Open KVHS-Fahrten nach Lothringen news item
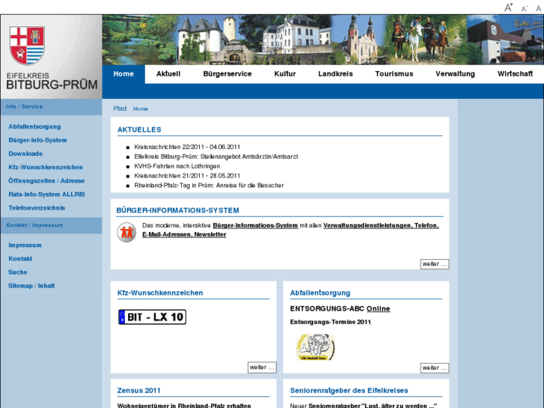This screenshot has width=544, height=408. [177, 166]
